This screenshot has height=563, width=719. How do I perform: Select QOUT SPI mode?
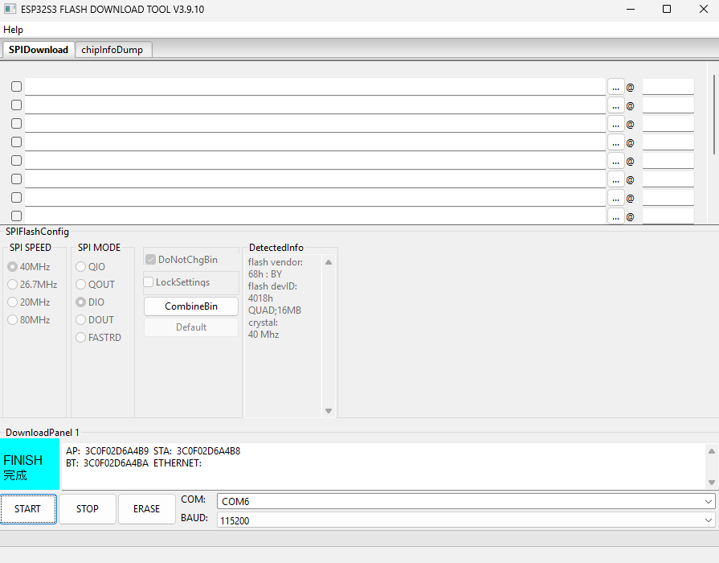tap(95, 285)
